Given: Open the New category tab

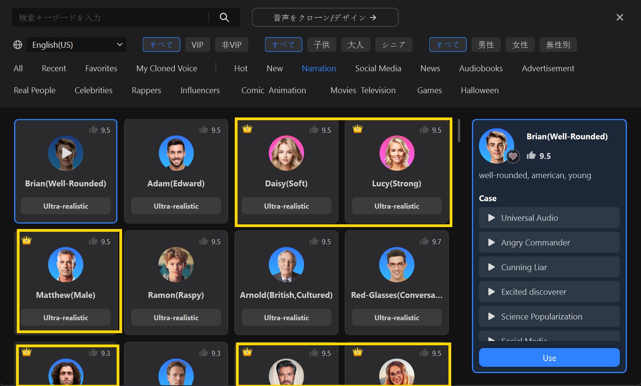Looking at the screenshot, I should click(275, 68).
